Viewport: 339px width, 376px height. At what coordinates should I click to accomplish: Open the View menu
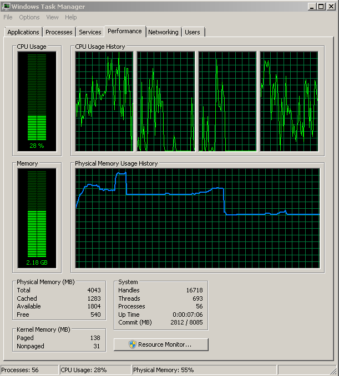tap(52, 17)
